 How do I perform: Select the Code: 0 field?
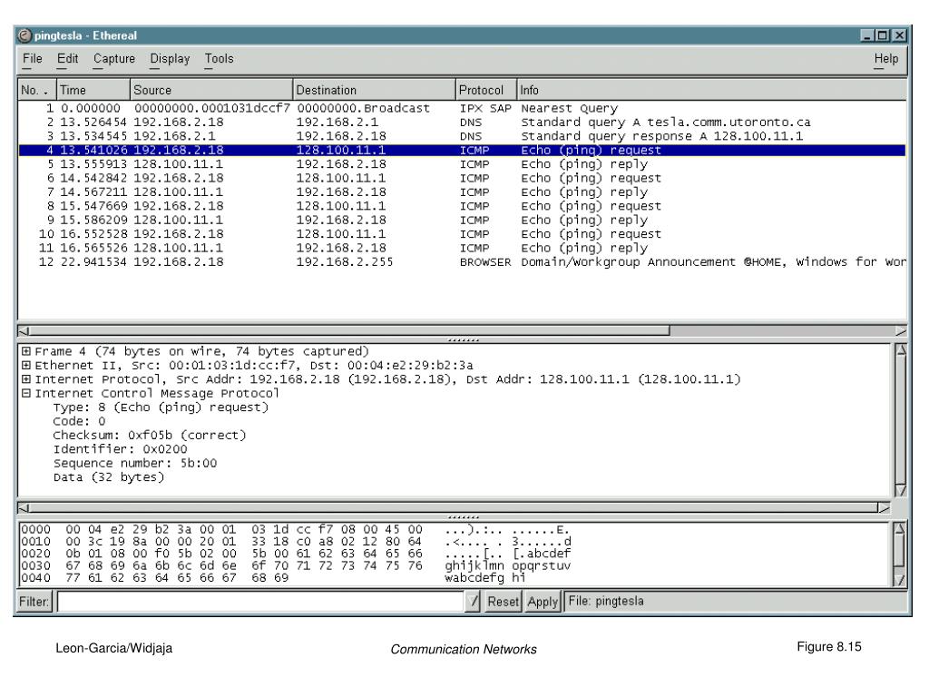(x=80, y=421)
